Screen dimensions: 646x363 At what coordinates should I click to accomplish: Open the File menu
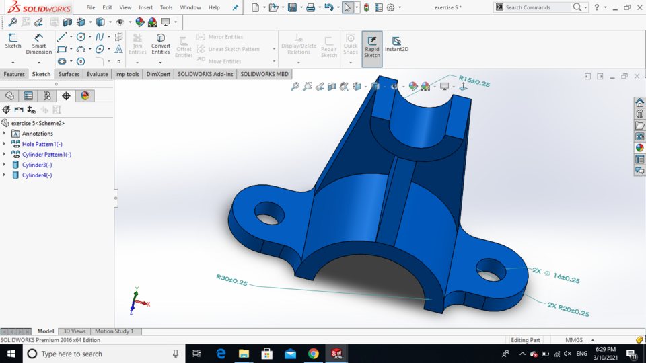coord(91,7)
